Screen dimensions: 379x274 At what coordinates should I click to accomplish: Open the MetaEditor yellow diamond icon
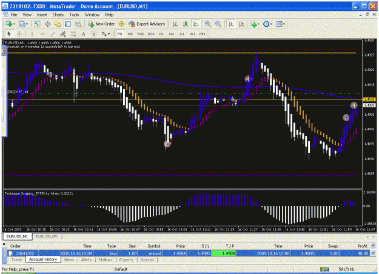121,24
